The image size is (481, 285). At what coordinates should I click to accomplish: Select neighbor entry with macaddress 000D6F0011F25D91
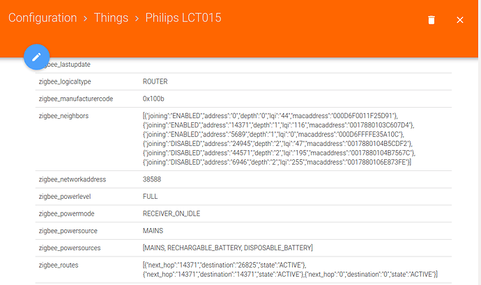click(x=270, y=116)
